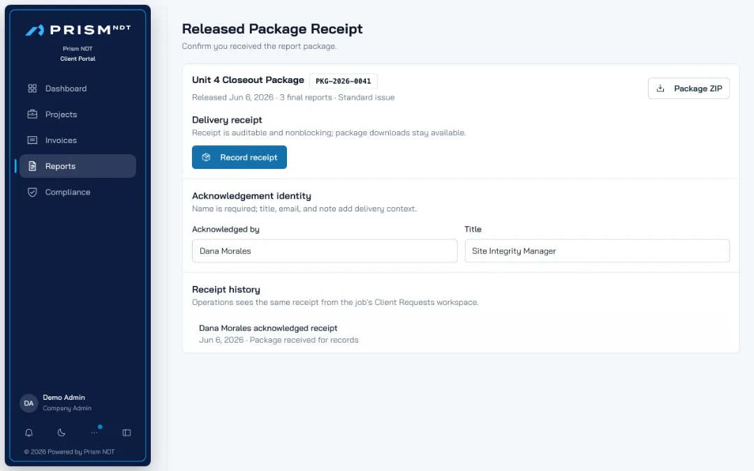Screen dimensions: 754x471
Task: Click the Reports document icon
Action: [32, 166]
